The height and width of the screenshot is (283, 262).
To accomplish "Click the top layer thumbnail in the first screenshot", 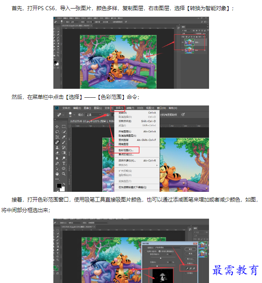I will tap(189, 42).
